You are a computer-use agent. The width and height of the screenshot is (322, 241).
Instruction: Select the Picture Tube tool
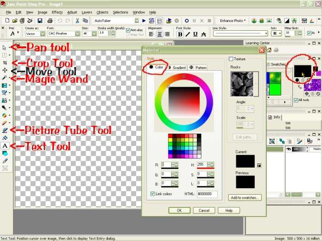pyautogui.click(x=5, y=130)
